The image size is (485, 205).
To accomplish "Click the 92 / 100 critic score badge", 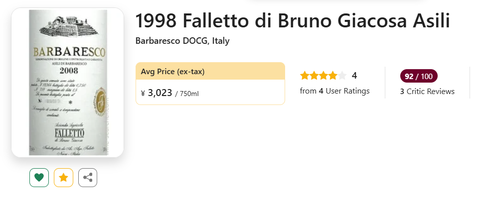I will coord(419,76).
